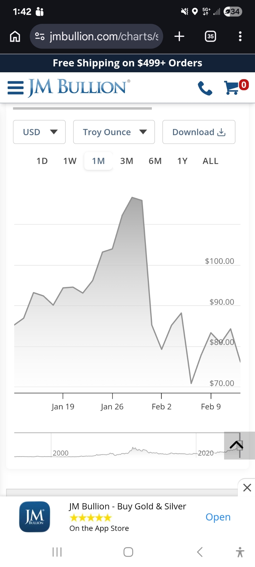Select the 1W time range
This screenshot has height=567, width=255.
pos(70,161)
